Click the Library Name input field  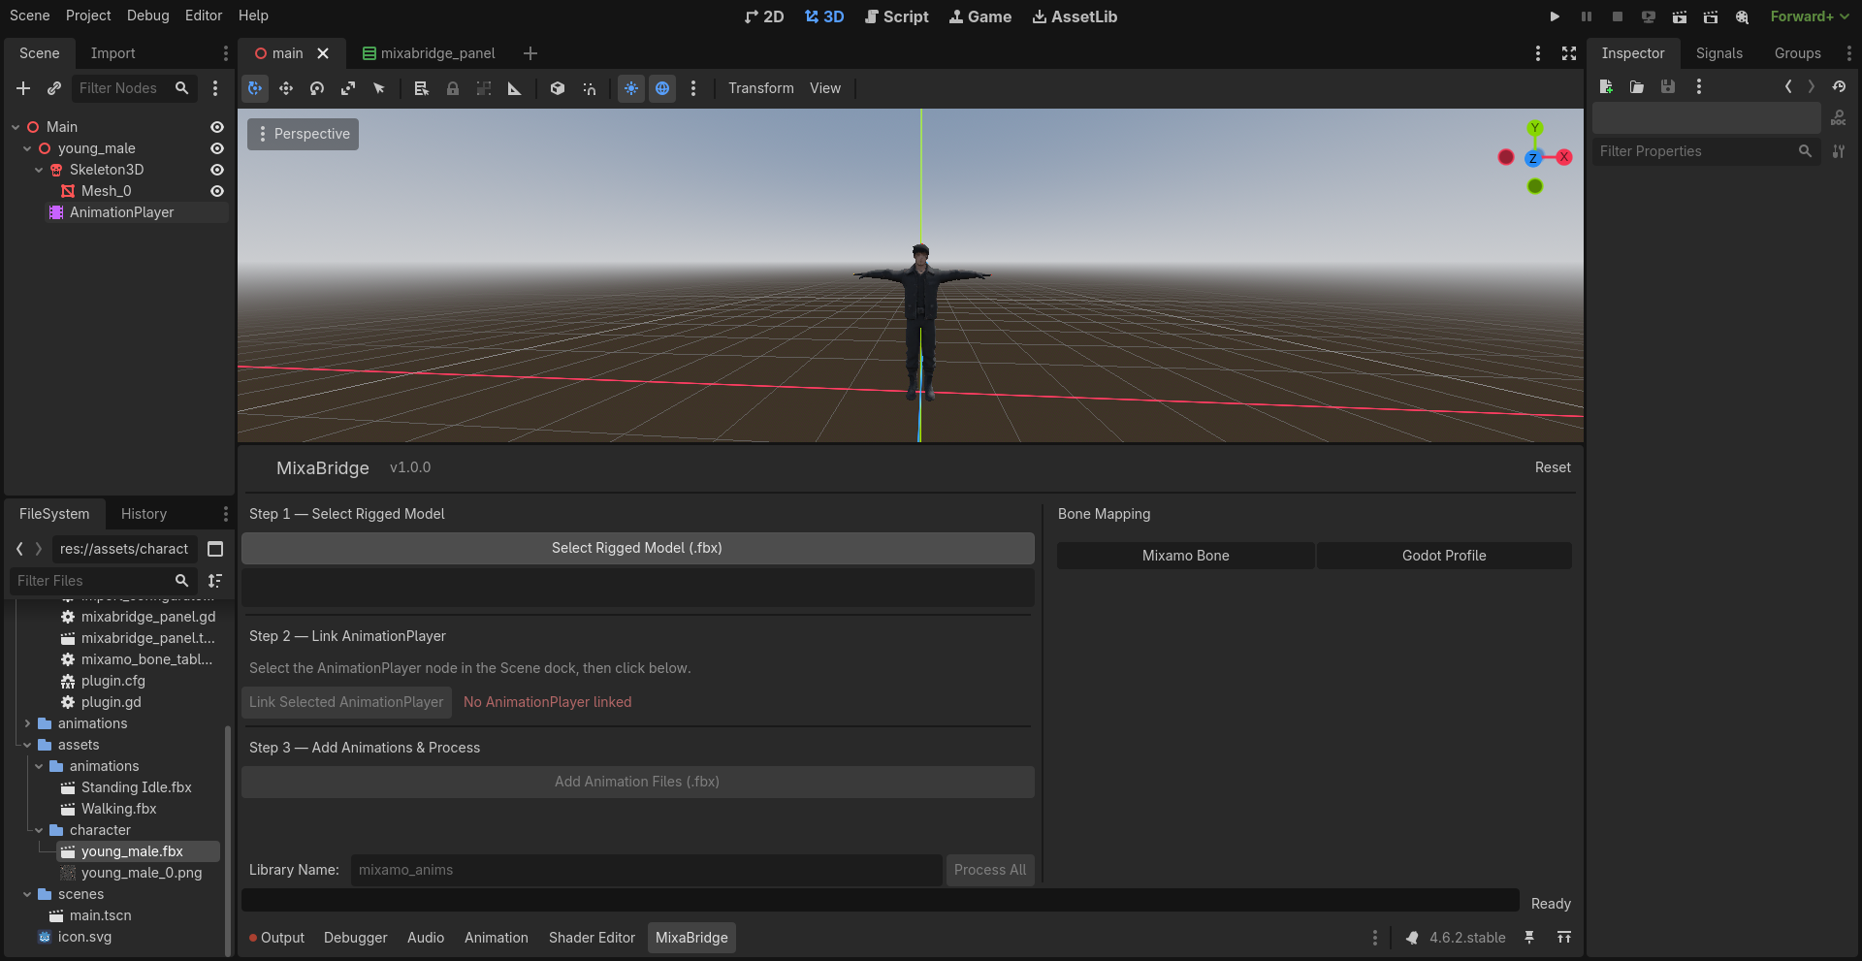coord(646,870)
